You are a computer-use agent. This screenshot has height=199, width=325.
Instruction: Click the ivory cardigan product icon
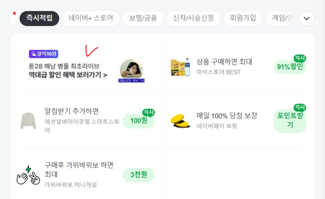[28, 121]
